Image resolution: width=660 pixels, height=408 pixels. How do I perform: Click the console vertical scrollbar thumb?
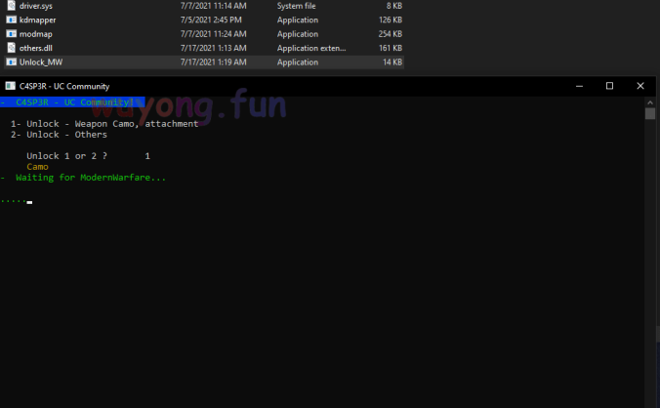(x=650, y=113)
